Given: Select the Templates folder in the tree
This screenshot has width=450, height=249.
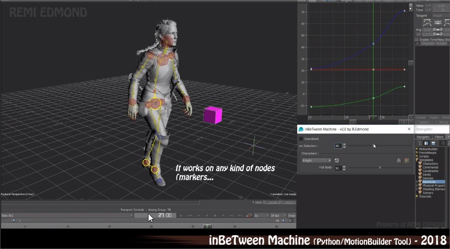Looking at the screenshot, I should tap(426, 160).
